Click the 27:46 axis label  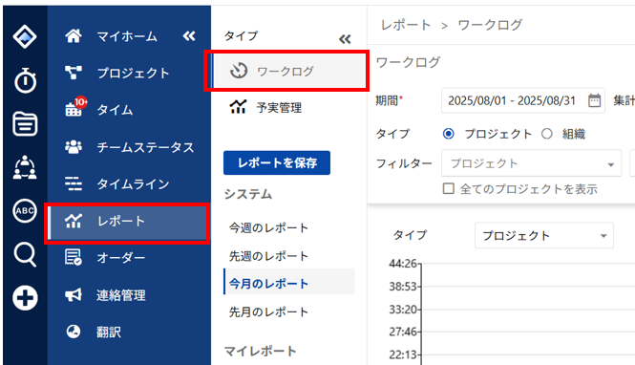click(x=403, y=332)
